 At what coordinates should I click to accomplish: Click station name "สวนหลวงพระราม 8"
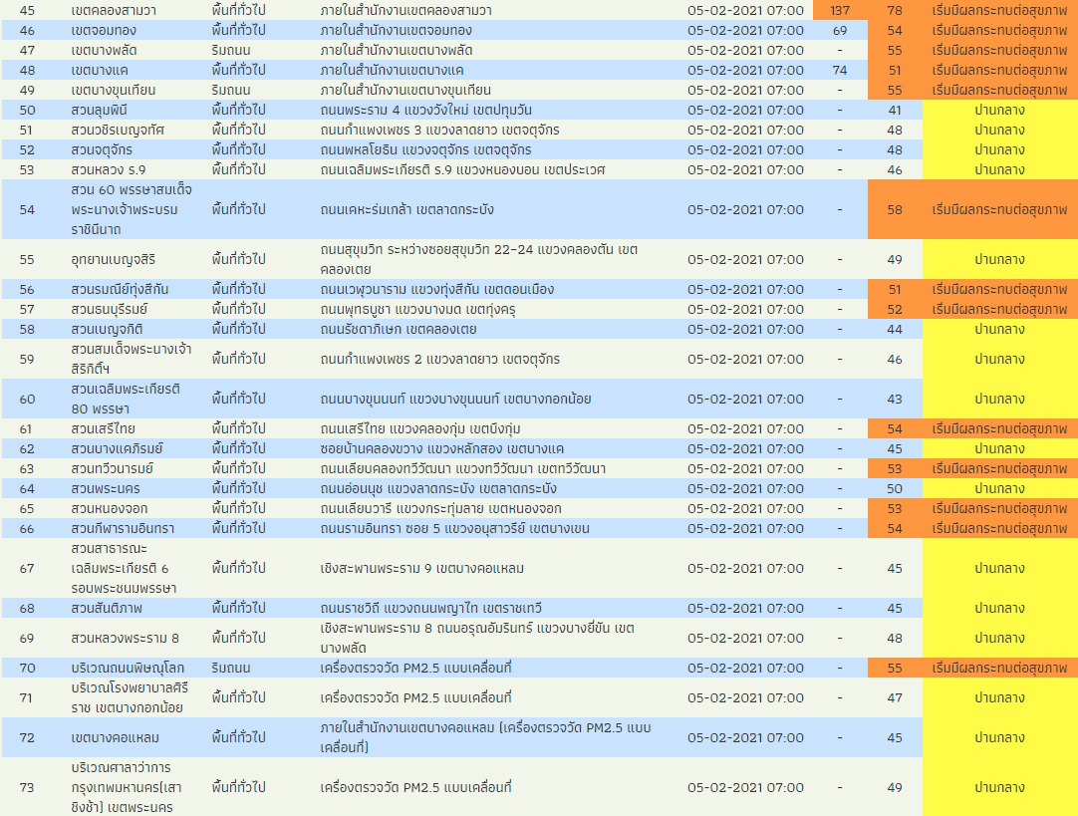pyautogui.click(x=125, y=638)
